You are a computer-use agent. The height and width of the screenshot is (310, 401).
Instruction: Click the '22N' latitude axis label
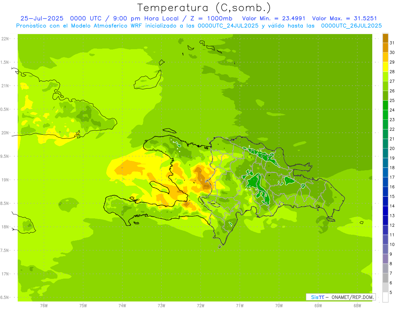pyautogui.click(x=5, y=39)
